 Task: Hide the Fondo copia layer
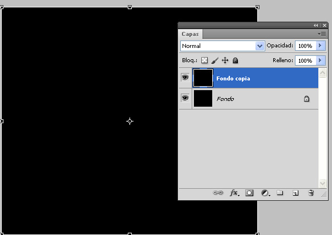pyautogui.click(x=185, y=78)
